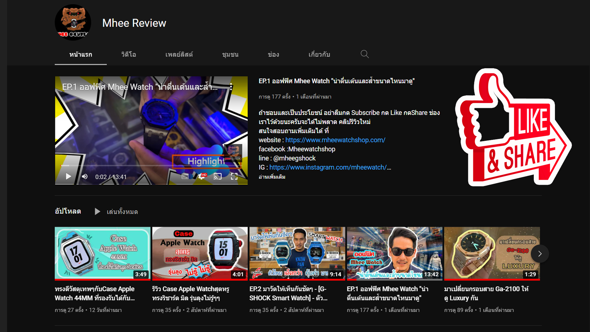This screenshot has height=332, width=590.
Task: Open subtitles on the featured video
Action: coord(185,176)
